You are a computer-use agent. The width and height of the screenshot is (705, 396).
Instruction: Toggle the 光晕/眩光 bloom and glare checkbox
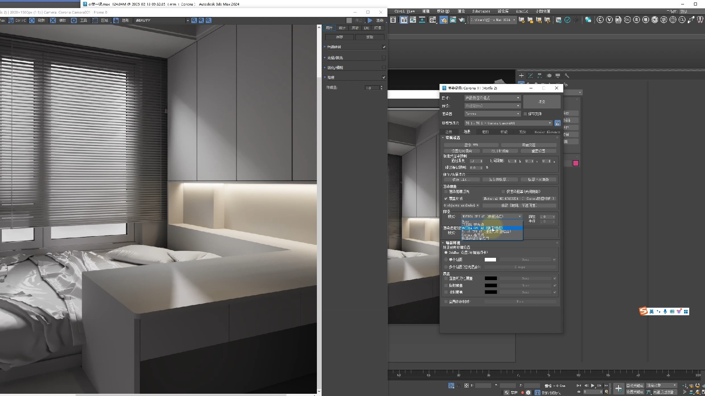(x=384, y=58)
